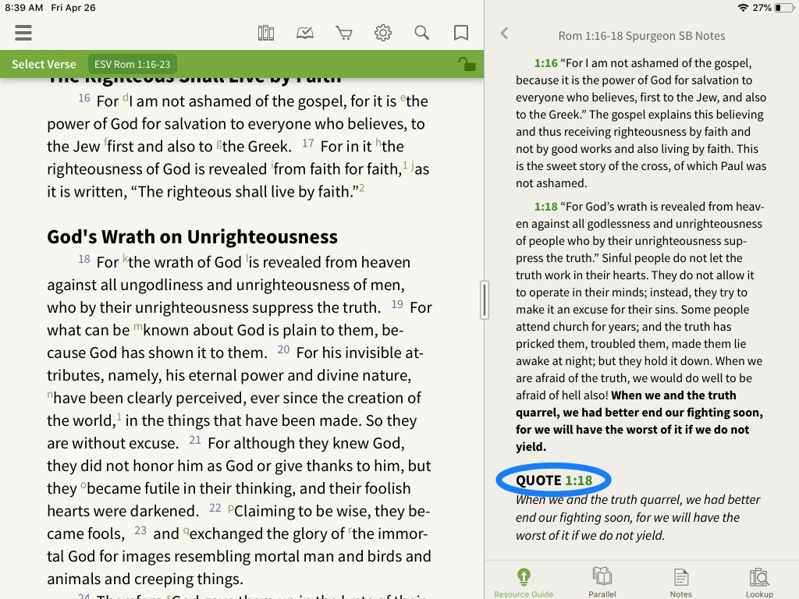Switch to the Notes tab
The image size is (799, 599).
point(680,583)
